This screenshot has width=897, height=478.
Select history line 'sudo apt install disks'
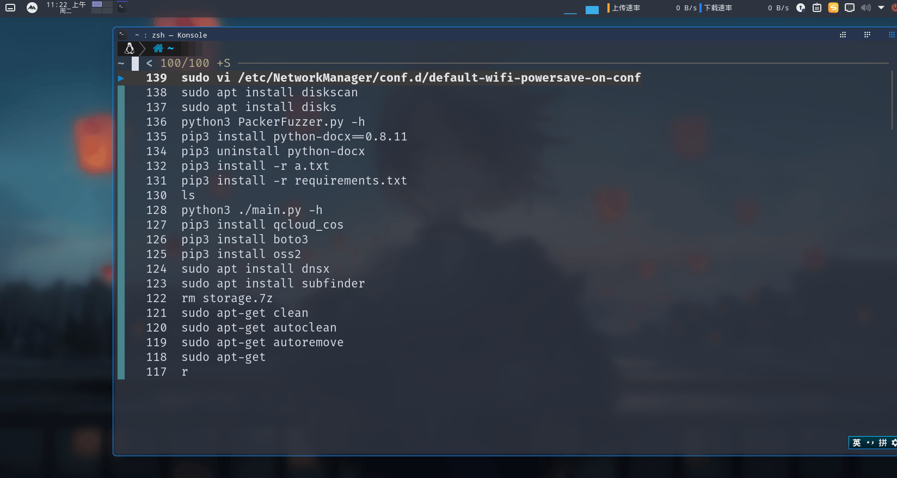pos(241,107)
